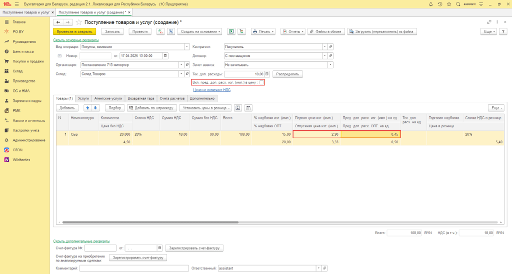Select Сыр nomenclature cell in table
The width and height of the screenshot is (512, 274).
tap(83, 134)
